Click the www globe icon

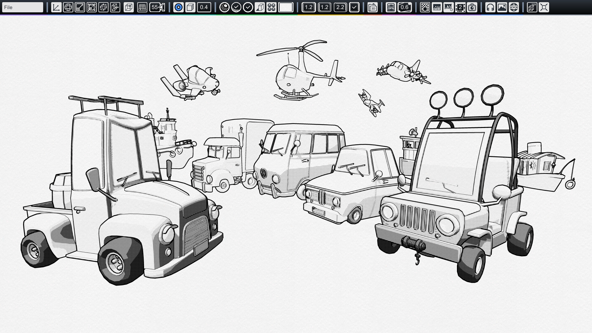point(513,7)
